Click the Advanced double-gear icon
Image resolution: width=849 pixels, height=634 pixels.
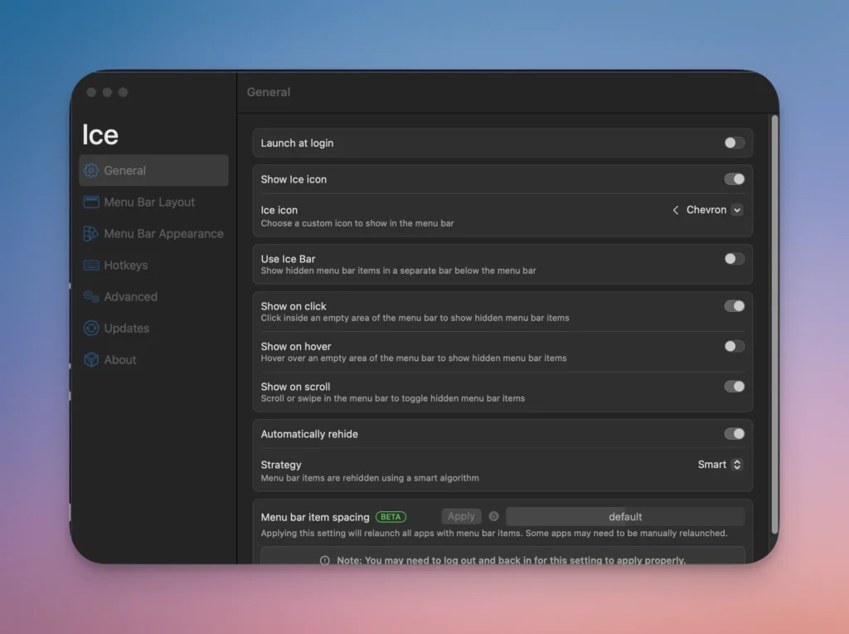click(x=91, y=297)
